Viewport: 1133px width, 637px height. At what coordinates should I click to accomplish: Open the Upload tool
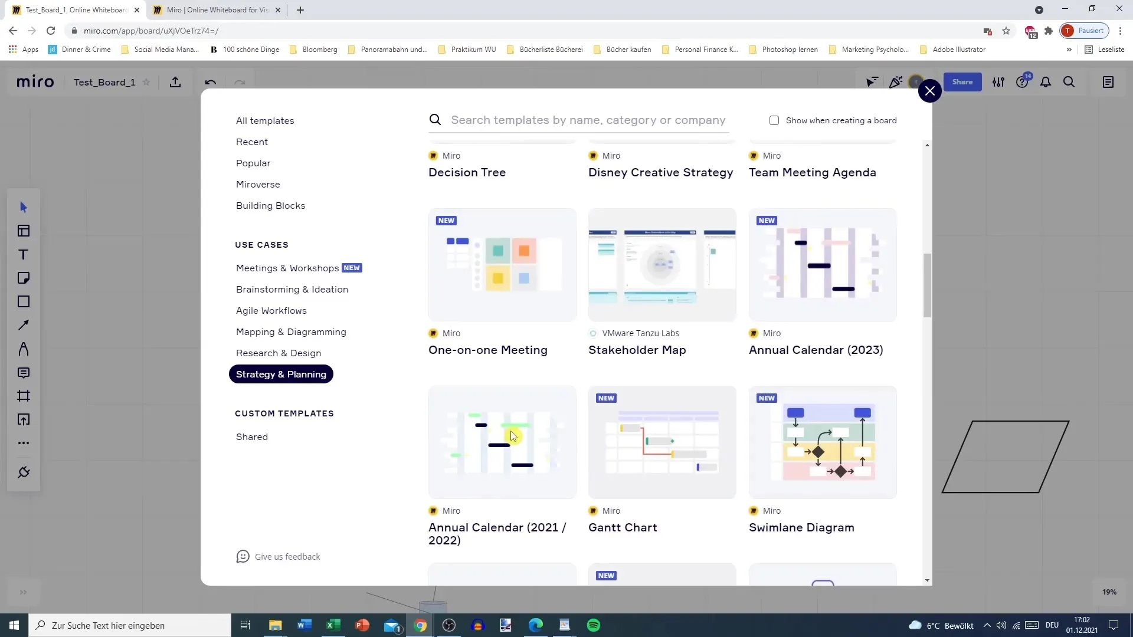(24, 419)
